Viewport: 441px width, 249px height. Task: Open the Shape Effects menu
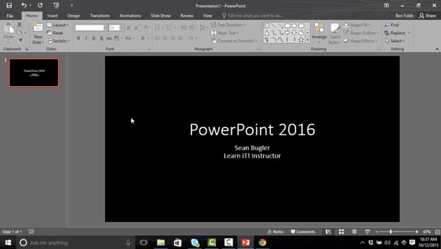tap(360, 41)
